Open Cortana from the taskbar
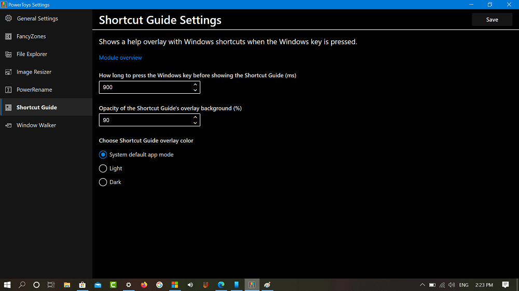The image size is (519, 291). pyautogui.click(x=36, y=285)
